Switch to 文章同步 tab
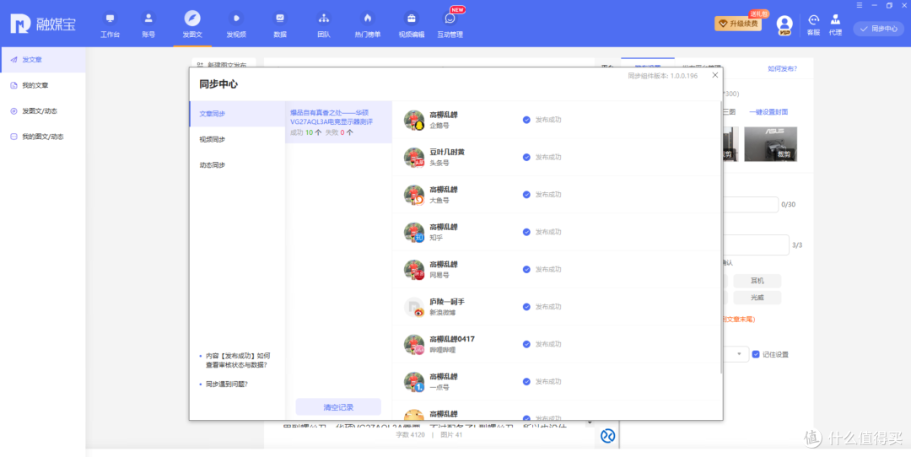Screen dimensions: 911x457 237,114
